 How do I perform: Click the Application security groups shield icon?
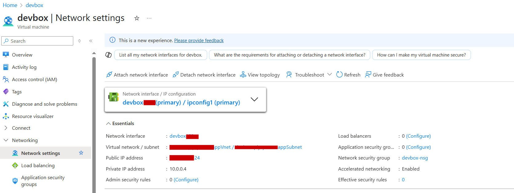point(15,181)
